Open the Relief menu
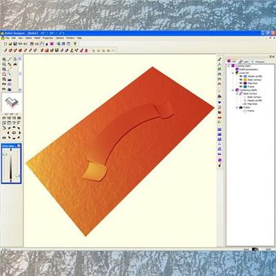 (x=37, y=38)
